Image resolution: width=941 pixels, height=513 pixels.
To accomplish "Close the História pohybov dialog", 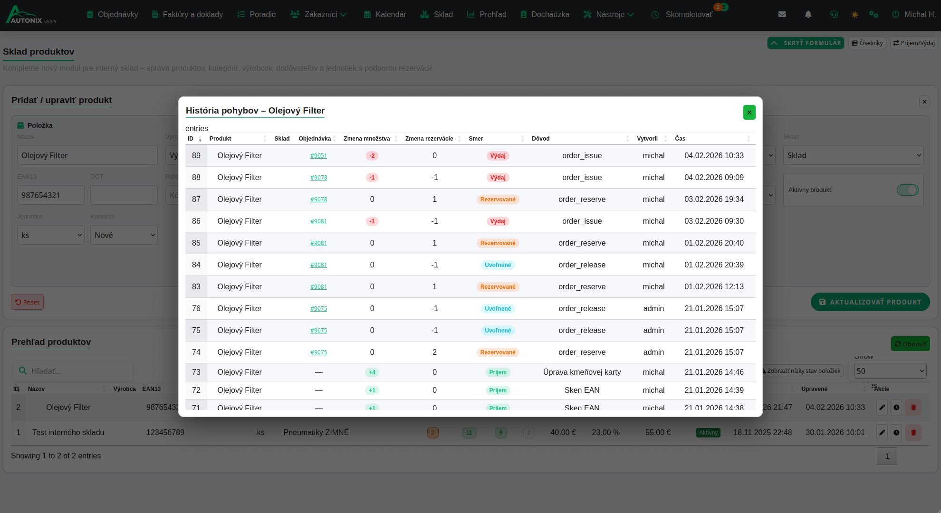I will click(x=749, y=113).
